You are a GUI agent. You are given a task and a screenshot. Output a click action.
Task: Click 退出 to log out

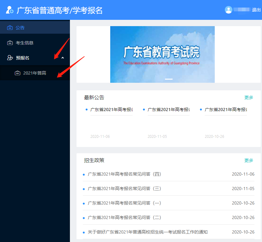(x=256, y=10)
